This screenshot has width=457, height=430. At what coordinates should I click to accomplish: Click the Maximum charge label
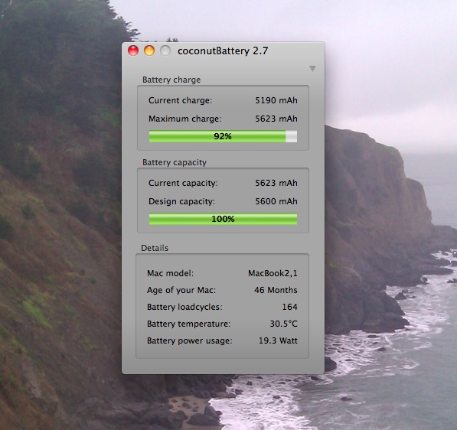click(185, 119)
